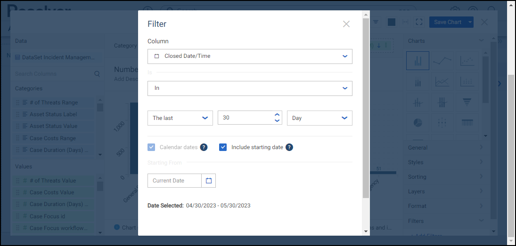Select the scatter chart type

(467, 60)
